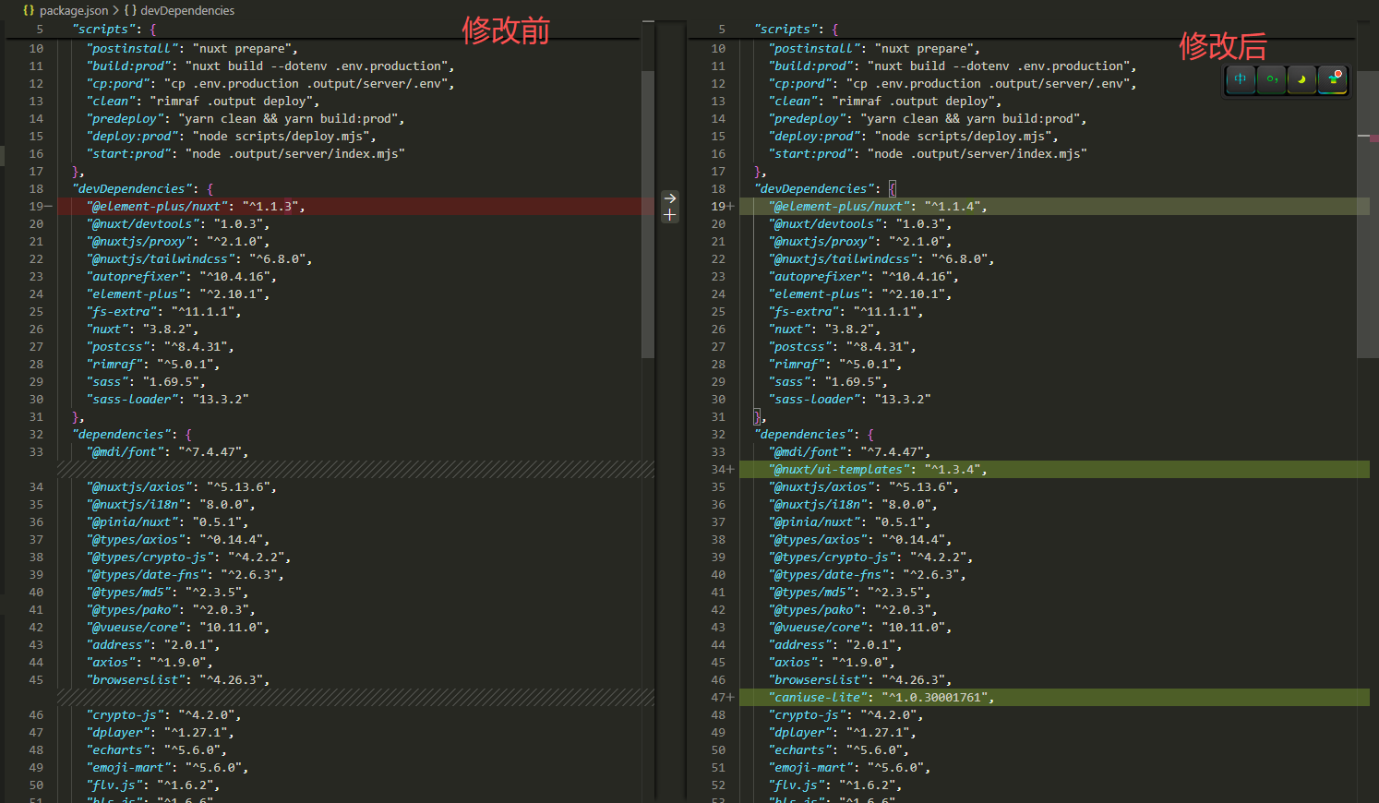Click "dependencies" key on line 32 of original editor
Screen dimensions: 1379x803
pyautogui.click(x=123, y=435)
